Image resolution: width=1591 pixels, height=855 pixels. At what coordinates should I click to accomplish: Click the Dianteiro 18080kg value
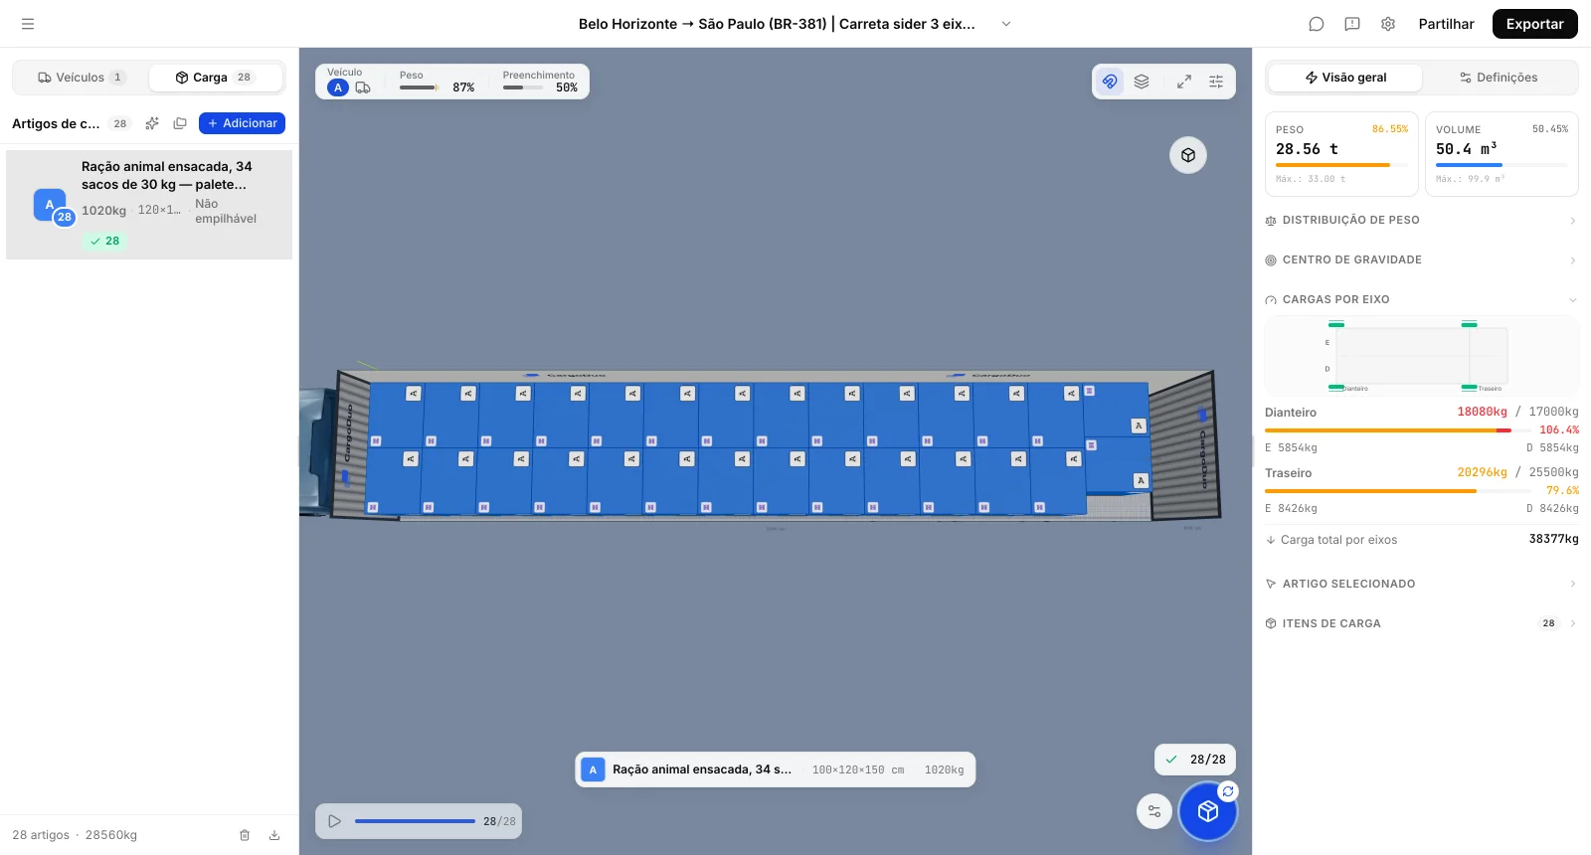coord(1482,412)
